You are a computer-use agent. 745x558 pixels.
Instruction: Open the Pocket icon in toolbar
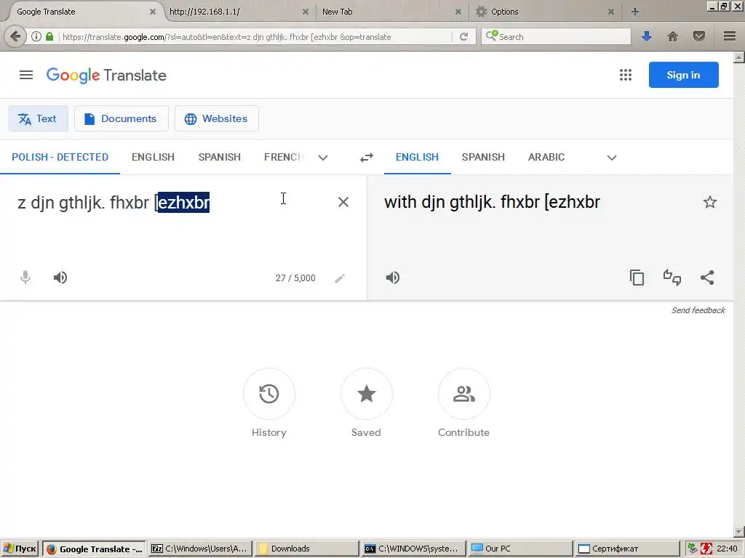click(698, 36)
